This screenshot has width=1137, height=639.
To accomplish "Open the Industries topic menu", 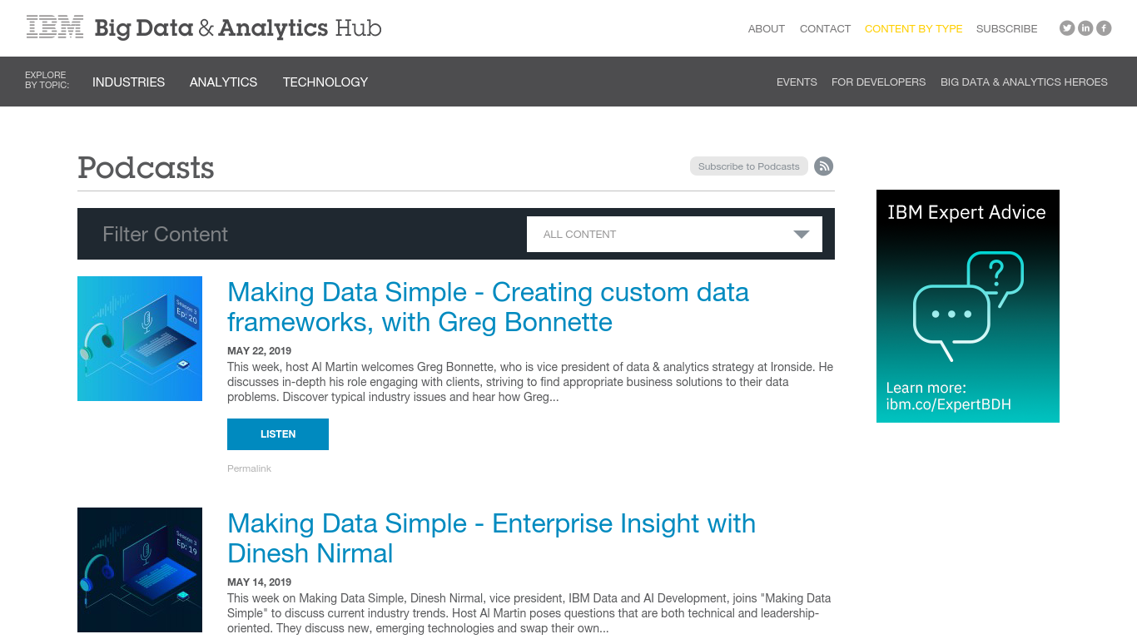I will coord(128,82).
